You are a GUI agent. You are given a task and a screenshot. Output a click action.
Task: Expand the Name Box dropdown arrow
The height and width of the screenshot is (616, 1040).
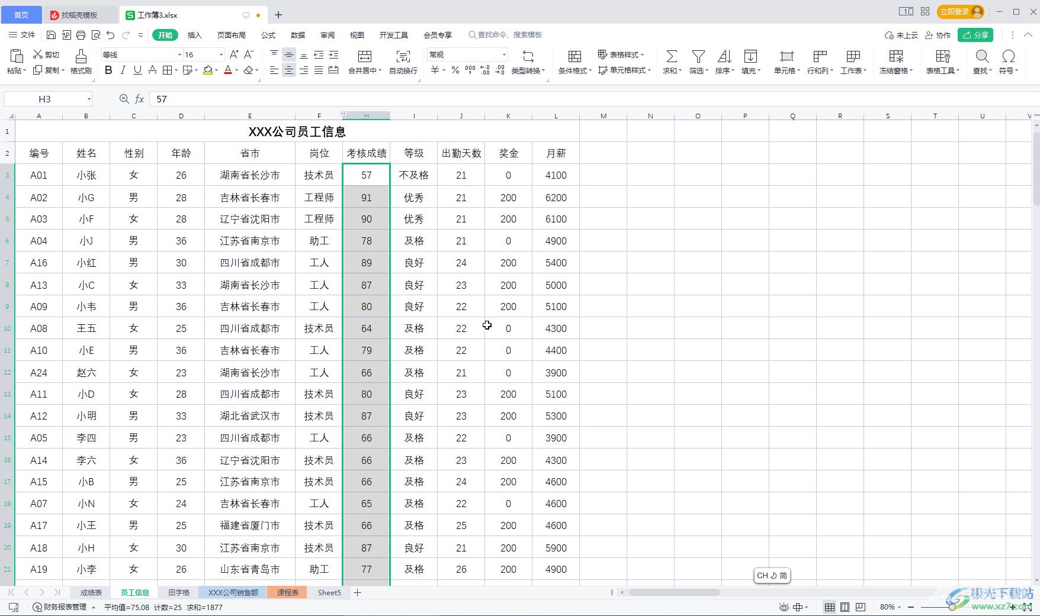(x=89, y=99)
